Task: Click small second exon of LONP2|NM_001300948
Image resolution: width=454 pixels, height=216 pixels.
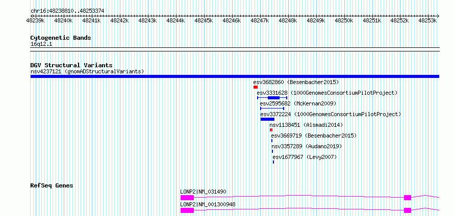Action: pyautogui.click(x=408, y=210)
